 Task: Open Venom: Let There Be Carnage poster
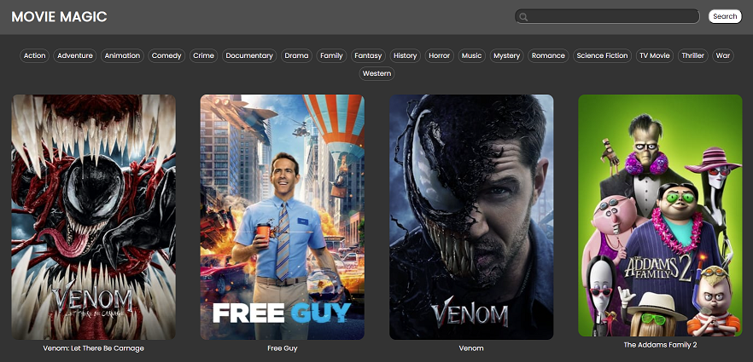[93, 216]
